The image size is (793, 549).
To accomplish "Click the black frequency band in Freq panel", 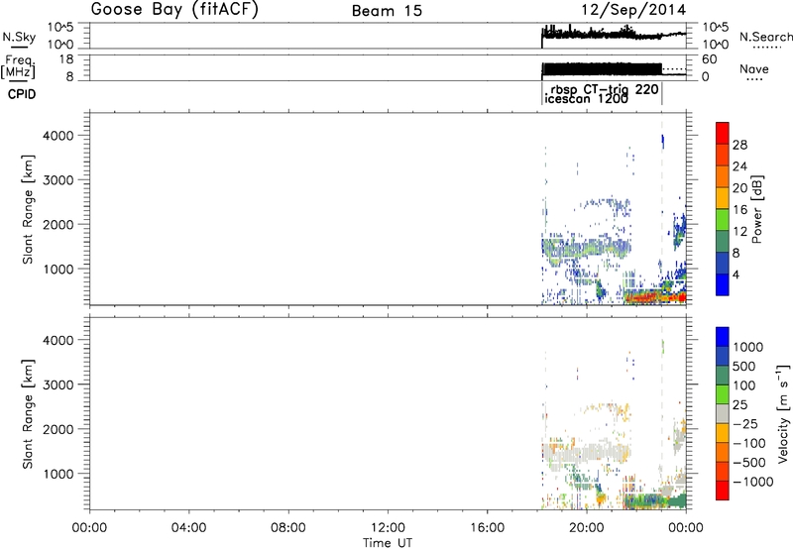I will [x=602, y=69].
